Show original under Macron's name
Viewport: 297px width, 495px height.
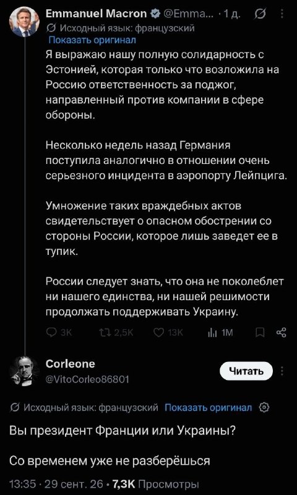(x=92, y=40)
